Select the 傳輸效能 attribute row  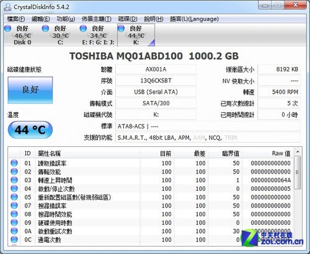click(151, 172)
